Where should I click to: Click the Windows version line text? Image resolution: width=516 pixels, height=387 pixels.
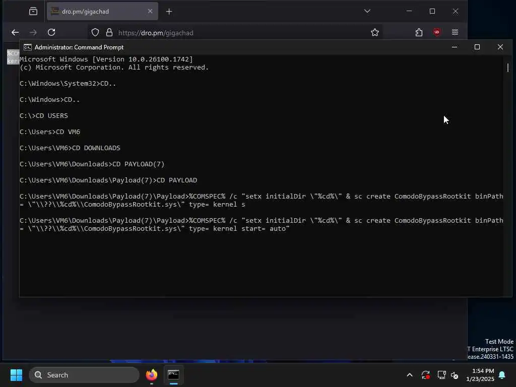106,59
